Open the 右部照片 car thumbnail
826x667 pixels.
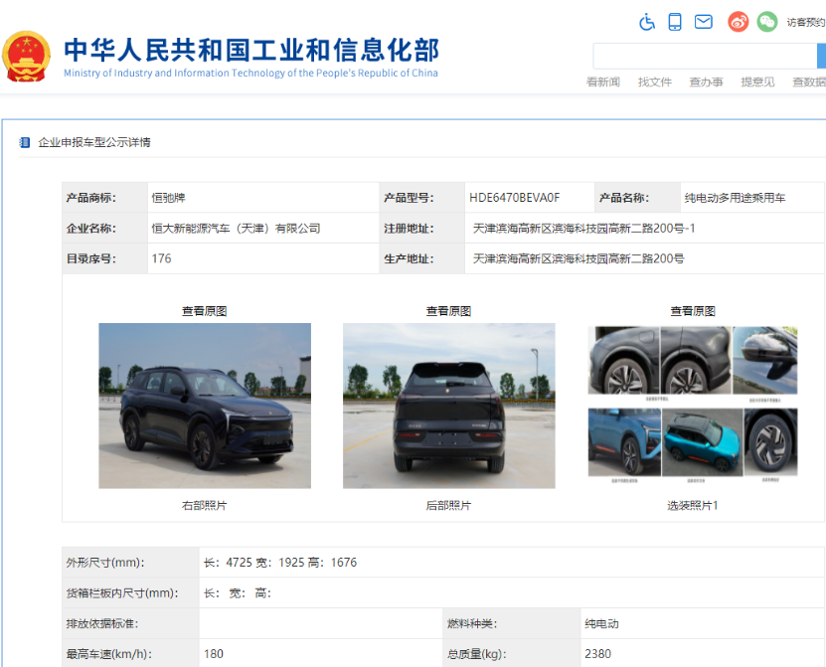pyautogui.click(x=205, y=406)
